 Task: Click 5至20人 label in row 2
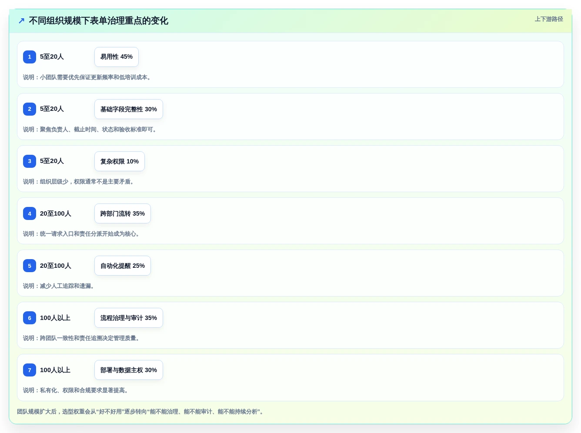(x=52, y=109)
